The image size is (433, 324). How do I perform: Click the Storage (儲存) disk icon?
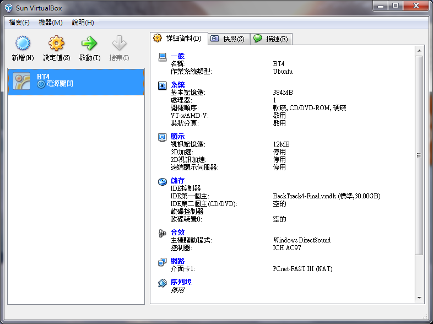pyautogui.click(x=163, y=181)
